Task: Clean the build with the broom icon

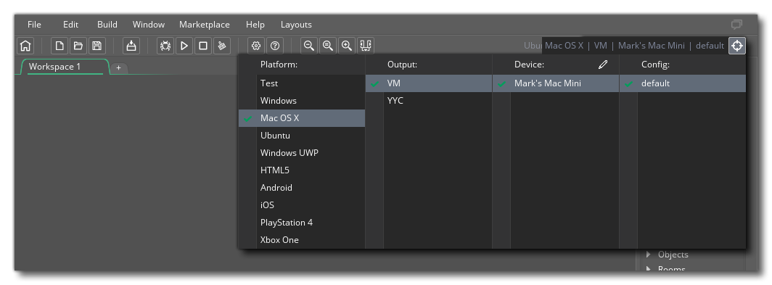Action: [x=221, y=46]
